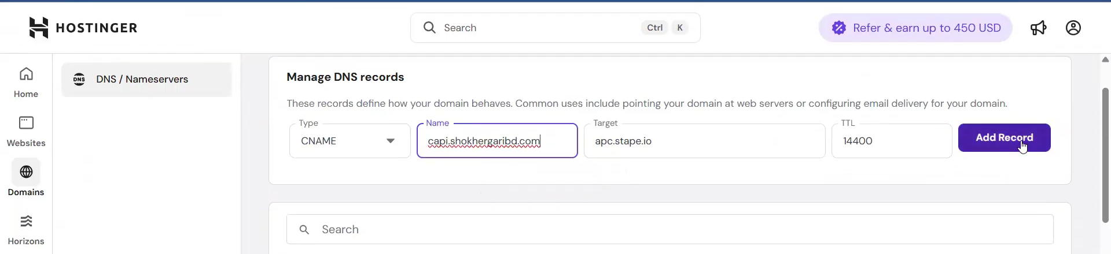Screen dimensions: 1111x254
Task: Click the vertical scrollbar thumb
Action: [1105, 155]
